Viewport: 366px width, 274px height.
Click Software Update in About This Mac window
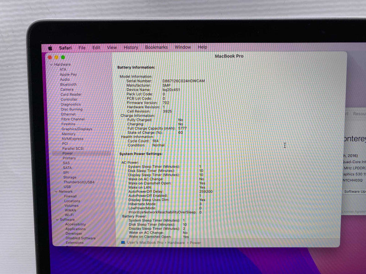[x=355, y=191]
